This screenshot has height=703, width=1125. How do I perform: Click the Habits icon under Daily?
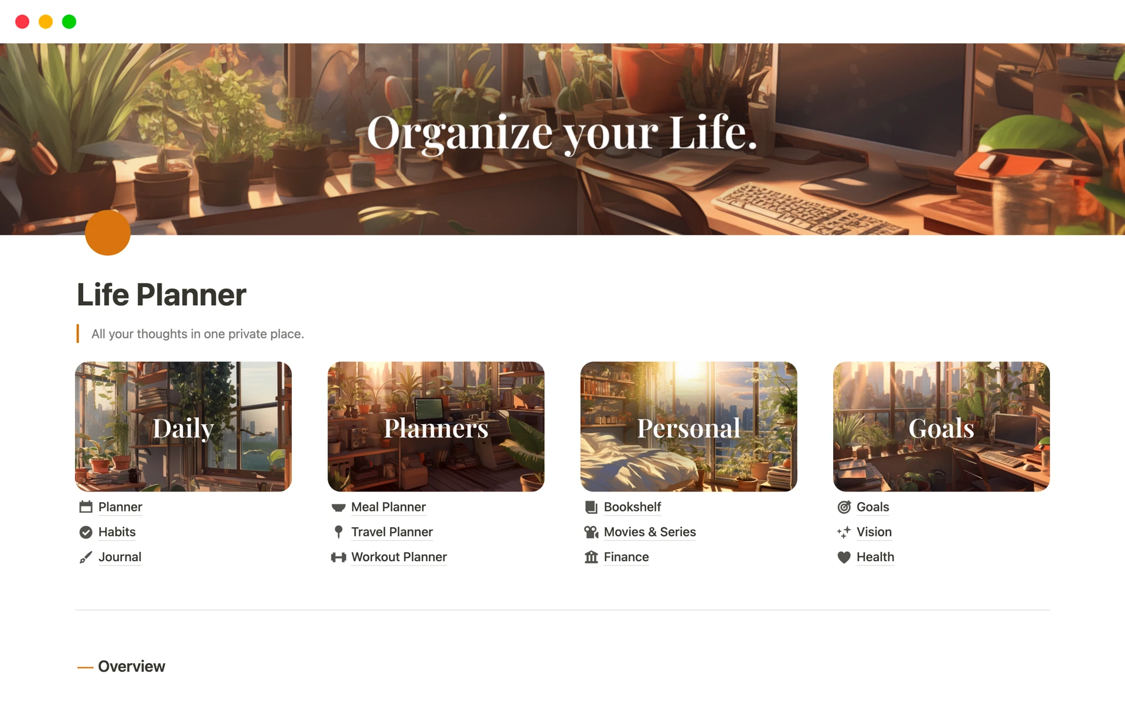pos(86,531)
